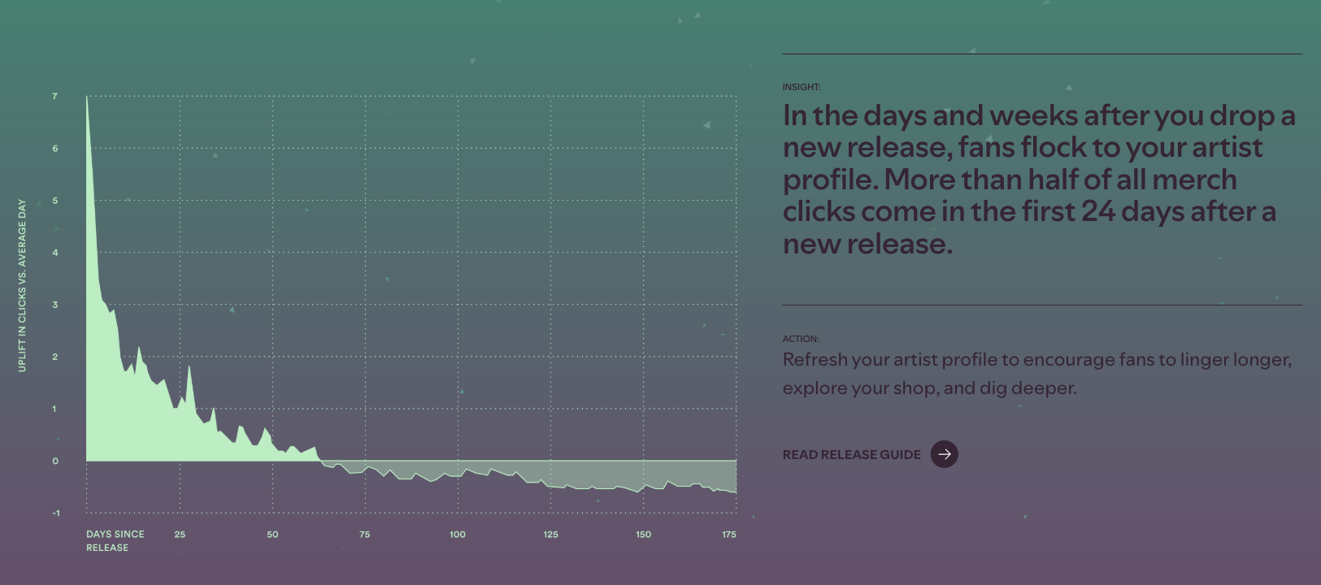Click the 25 days x-axis label
1321x585 pixels.
pos(180,535)
